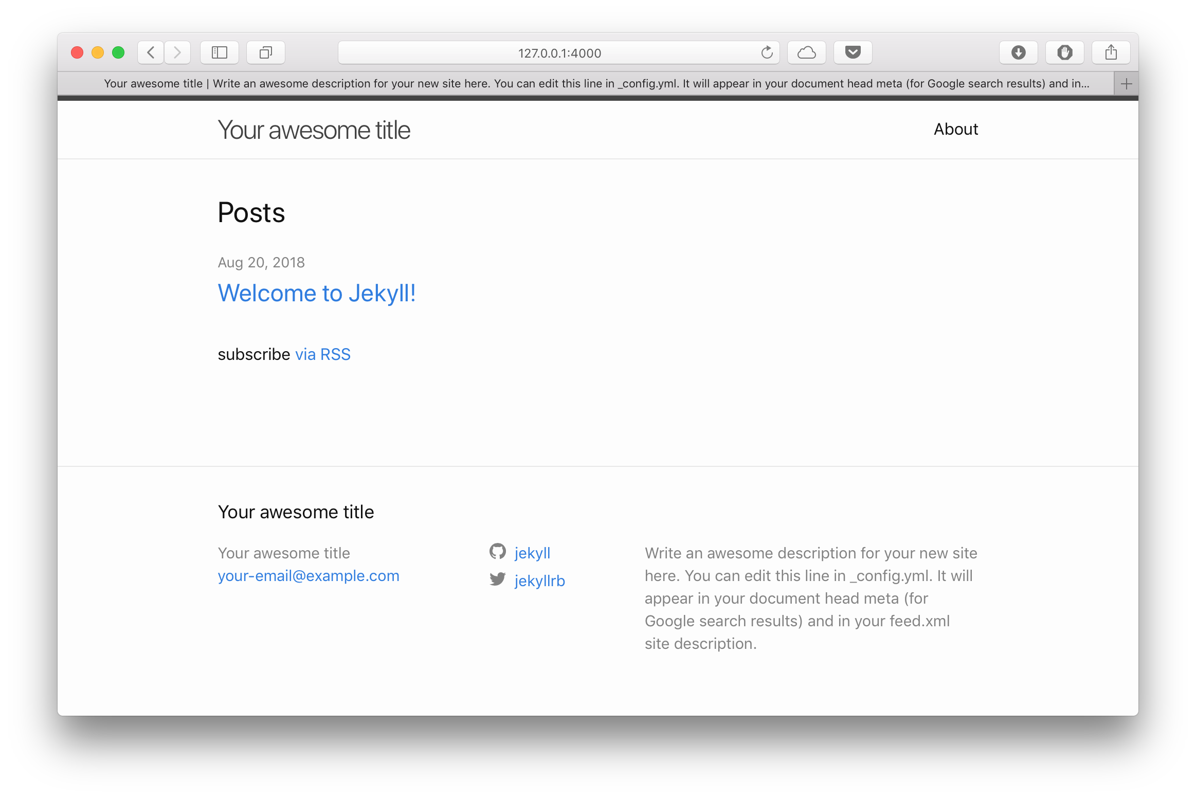Minimize window with the yellow button
The width and height of the screenshot is (1196, 798).
98,52
